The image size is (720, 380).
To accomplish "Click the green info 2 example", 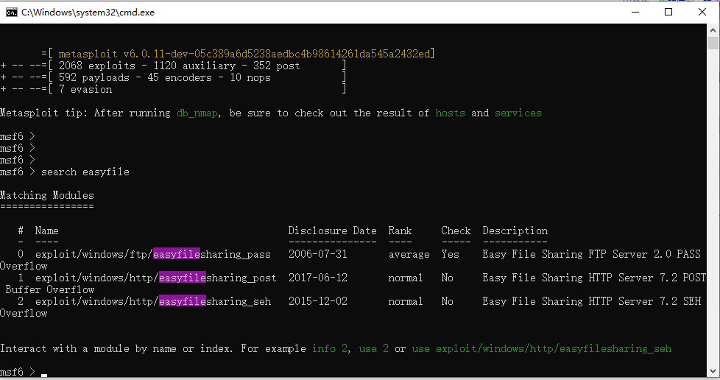I will (x=330, y=349).
